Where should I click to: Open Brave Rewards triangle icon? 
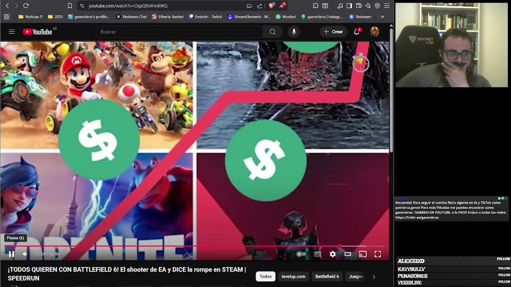[282, 6]
